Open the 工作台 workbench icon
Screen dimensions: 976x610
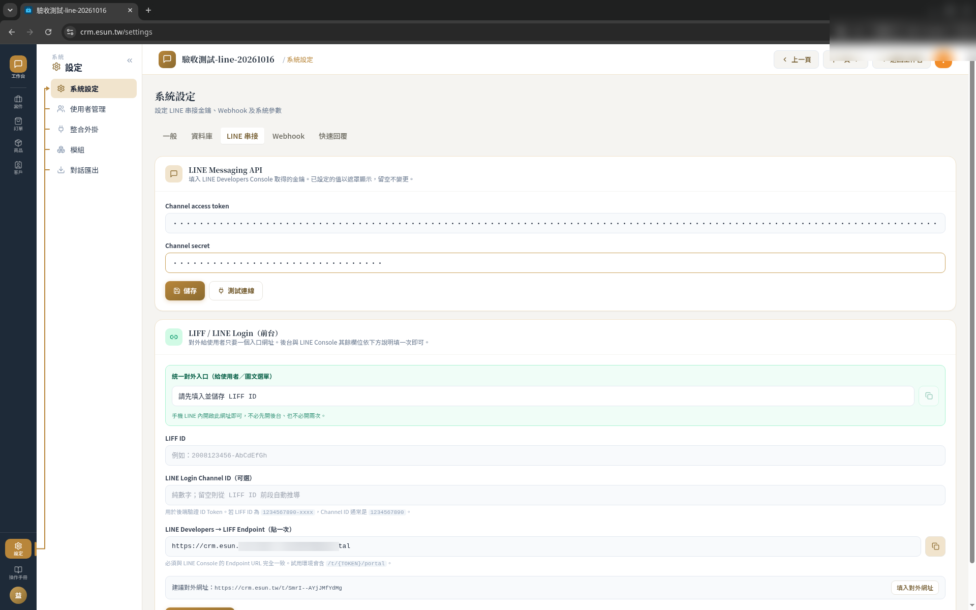[x=18, y=67]
